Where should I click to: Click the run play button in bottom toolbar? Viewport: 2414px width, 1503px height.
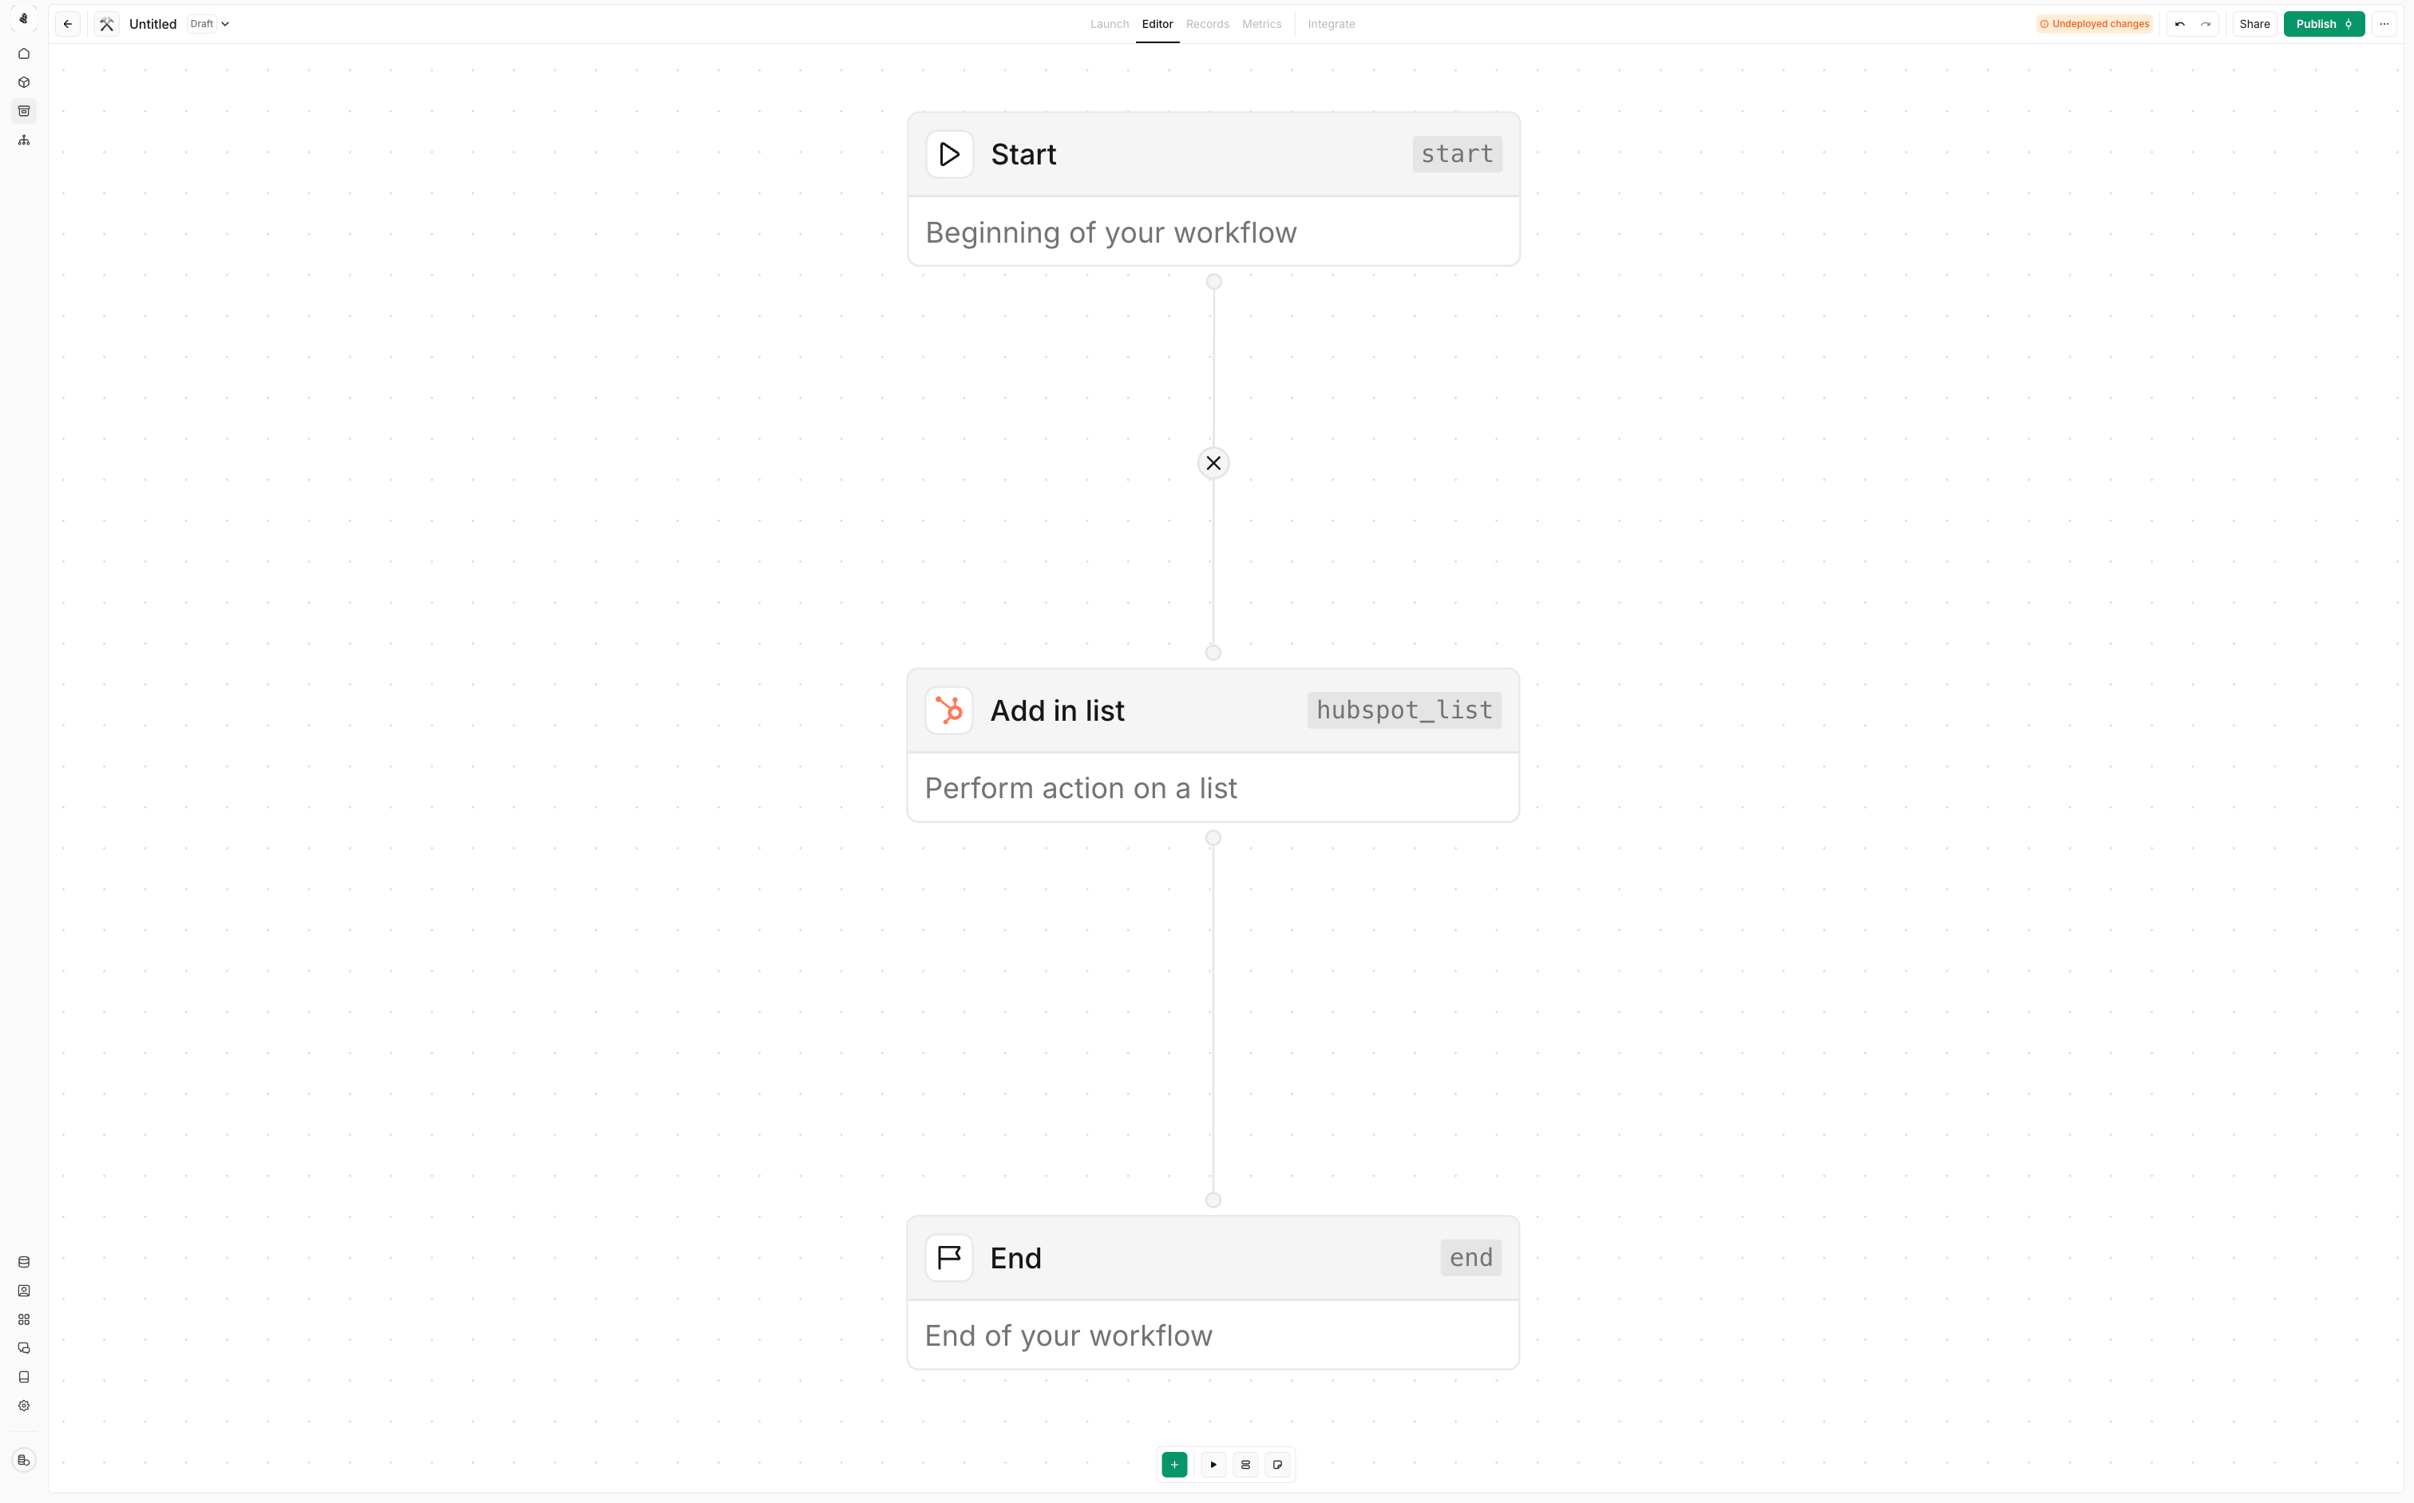pos(1213,1465)
